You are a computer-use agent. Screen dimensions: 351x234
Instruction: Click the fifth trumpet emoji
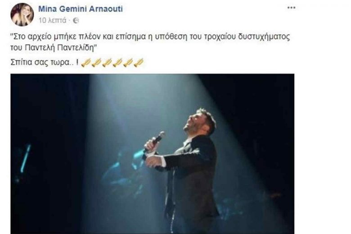(128, 63)
